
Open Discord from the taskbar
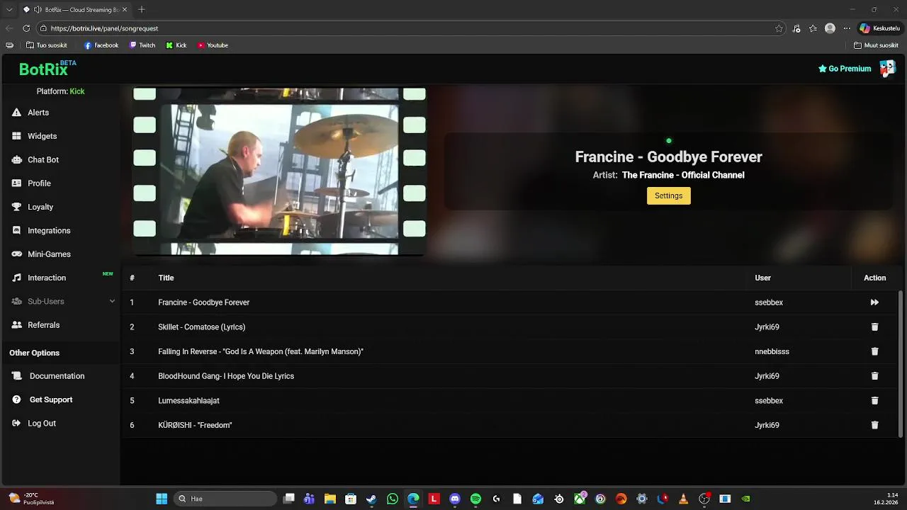455,499
